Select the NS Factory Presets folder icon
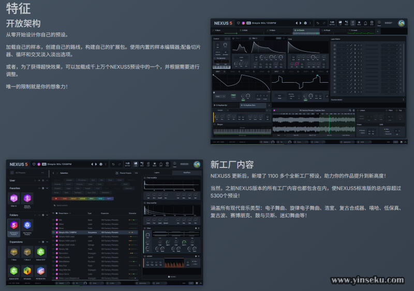The width and height of the screenshot is (414, 291). [13, 224]
